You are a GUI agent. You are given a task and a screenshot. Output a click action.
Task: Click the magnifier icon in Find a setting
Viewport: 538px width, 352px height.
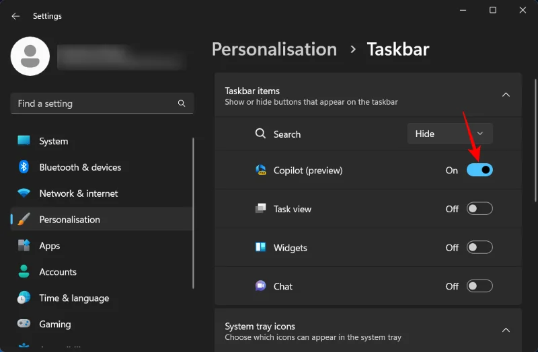click(x=182, y=103)
